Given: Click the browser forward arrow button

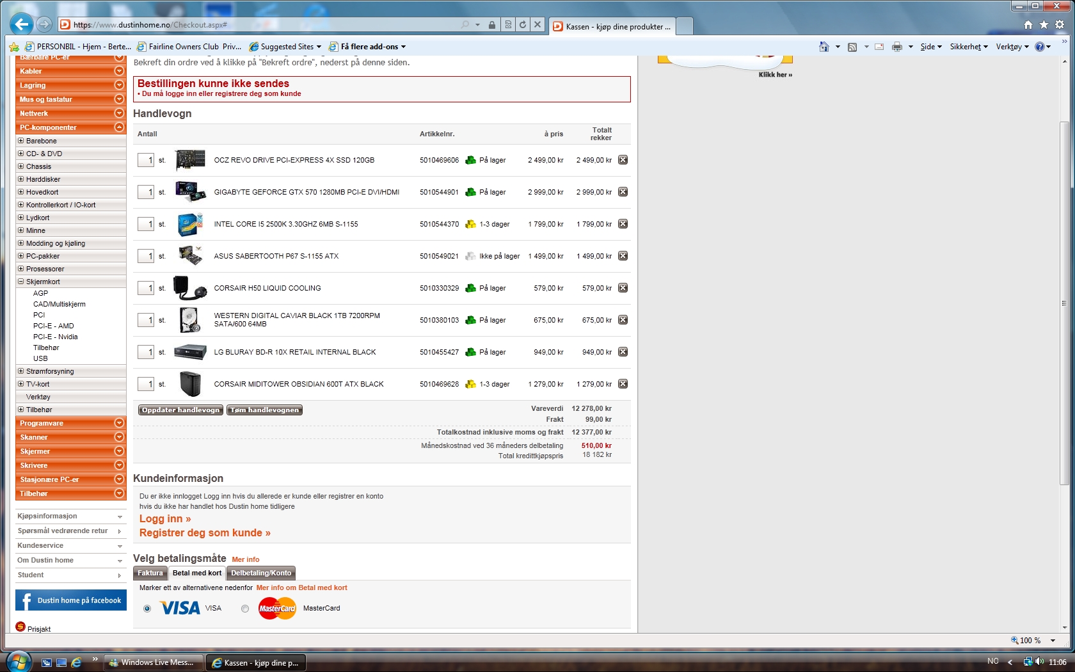Looking at the screenshot, I should coord(44,24).
